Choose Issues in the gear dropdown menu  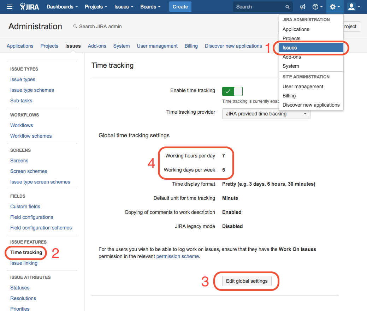(x=311, y=48)
